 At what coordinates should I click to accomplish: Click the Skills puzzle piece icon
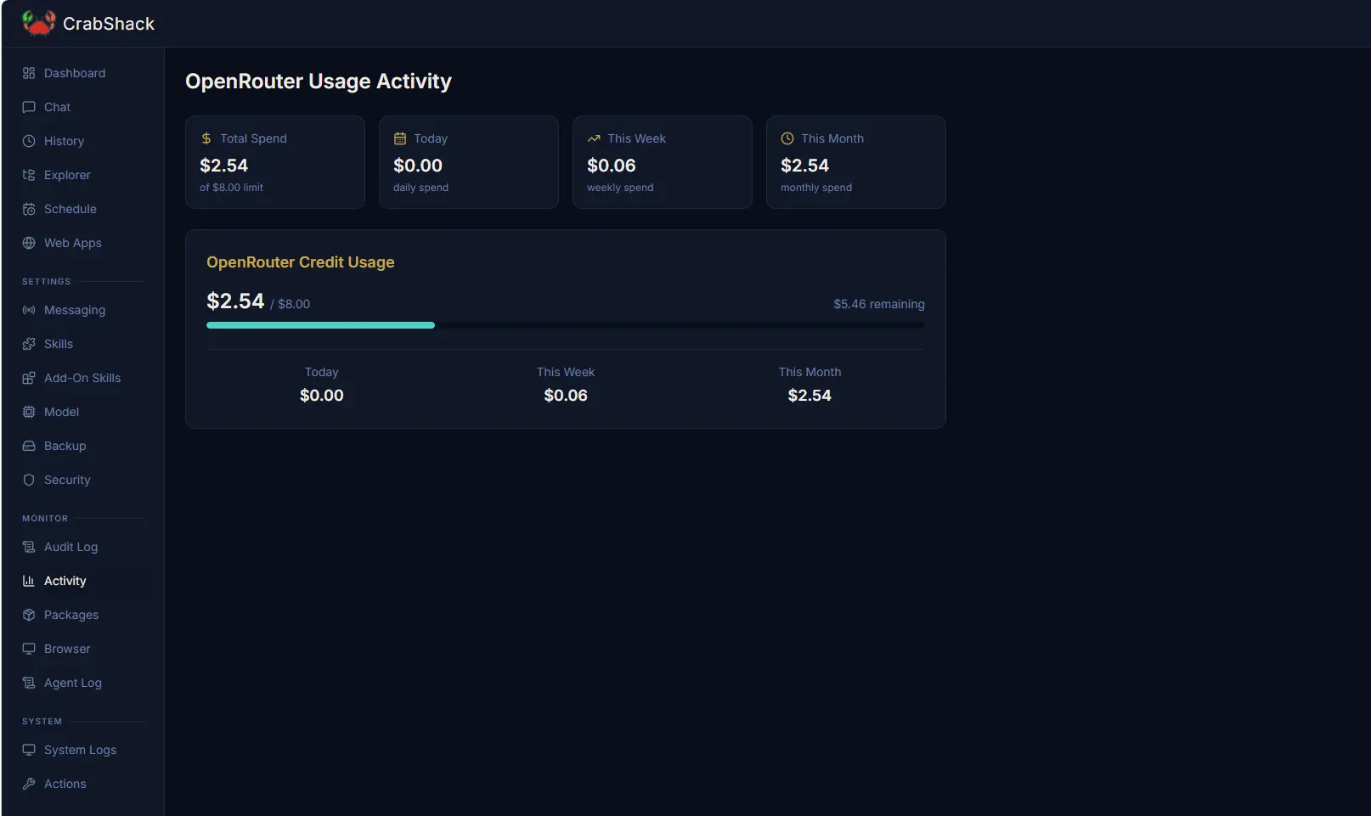pyautogui.click(x=29, y=344)
